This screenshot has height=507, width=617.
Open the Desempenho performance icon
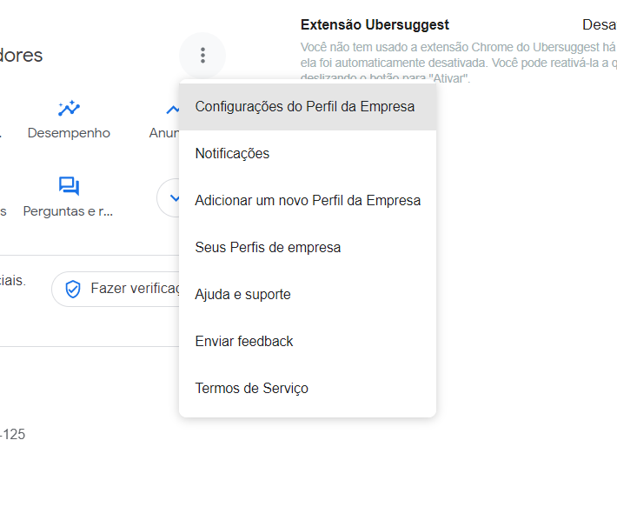coord(69,108)
